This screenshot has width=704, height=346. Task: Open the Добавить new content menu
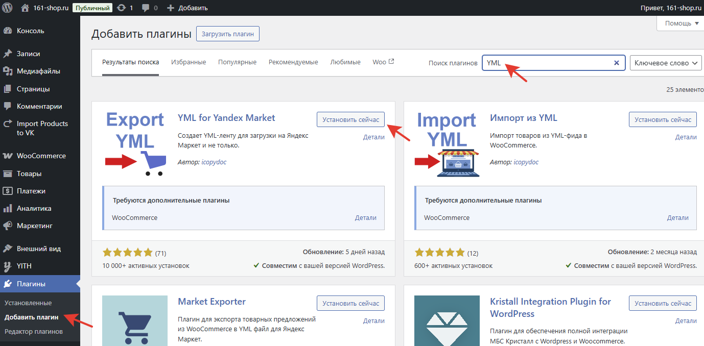click(x=187, y=8)
